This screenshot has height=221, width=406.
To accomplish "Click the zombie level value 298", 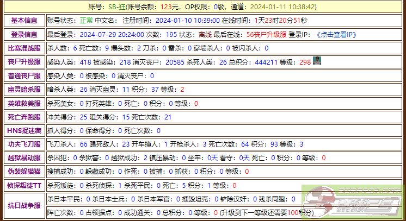I will coord(305,62).
